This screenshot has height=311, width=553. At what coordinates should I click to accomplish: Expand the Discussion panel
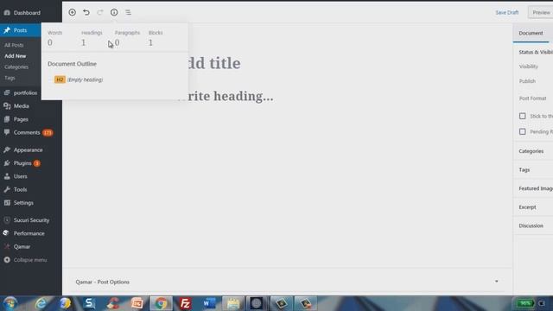click(531, 225)
